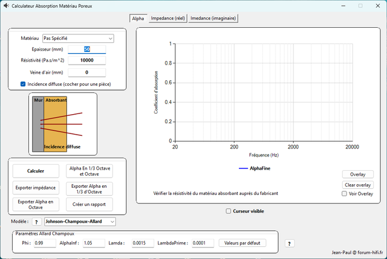Image resolution: width=387 pixels, height=259 pixels.
Task: Click the Clear overlay button
Action: coord(357,185)
